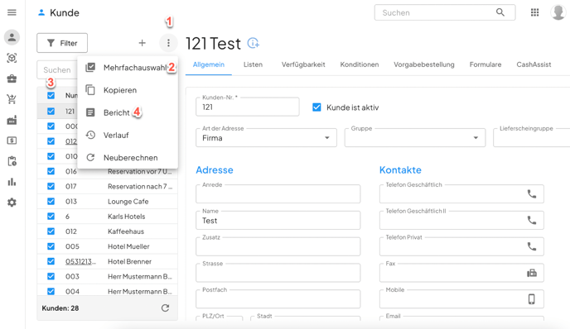This screenshot has width=570, height=329.
Task: Switch to the Listen tab
Action: (253, 64)
